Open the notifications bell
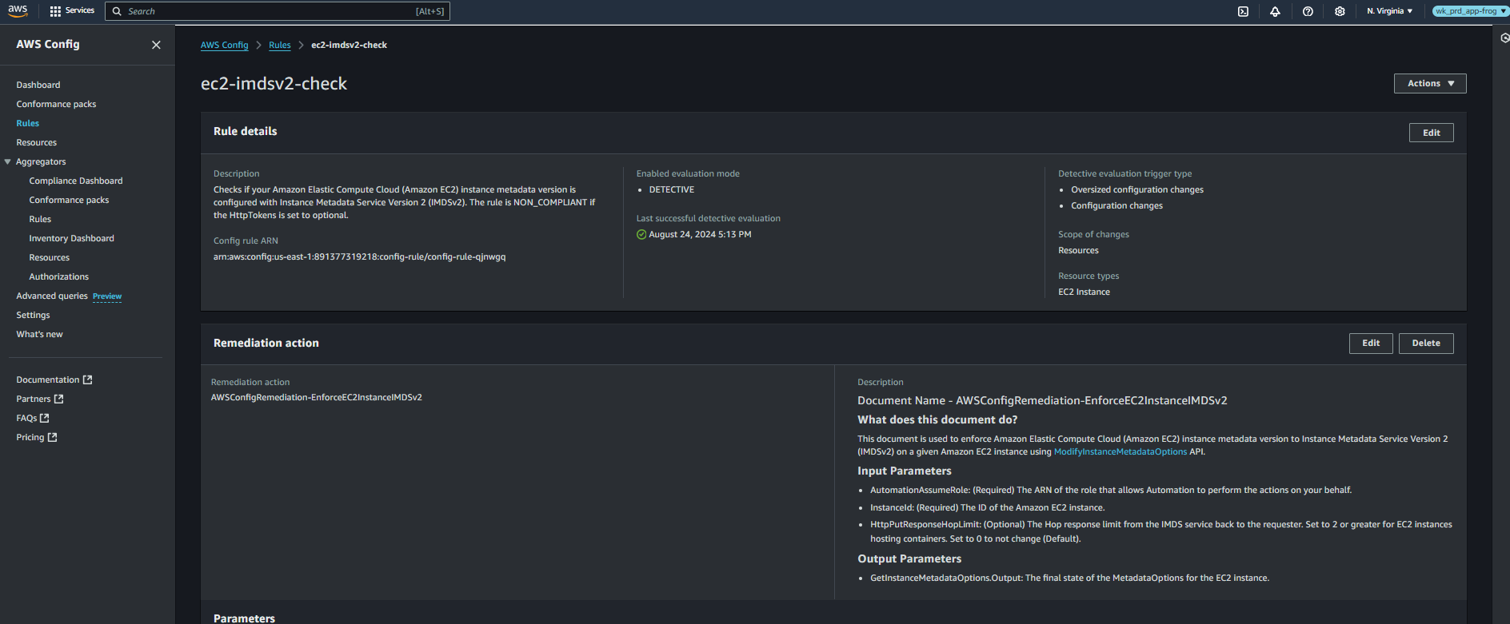Viewport: 1510px width, 624px height. pos(1275,11)
